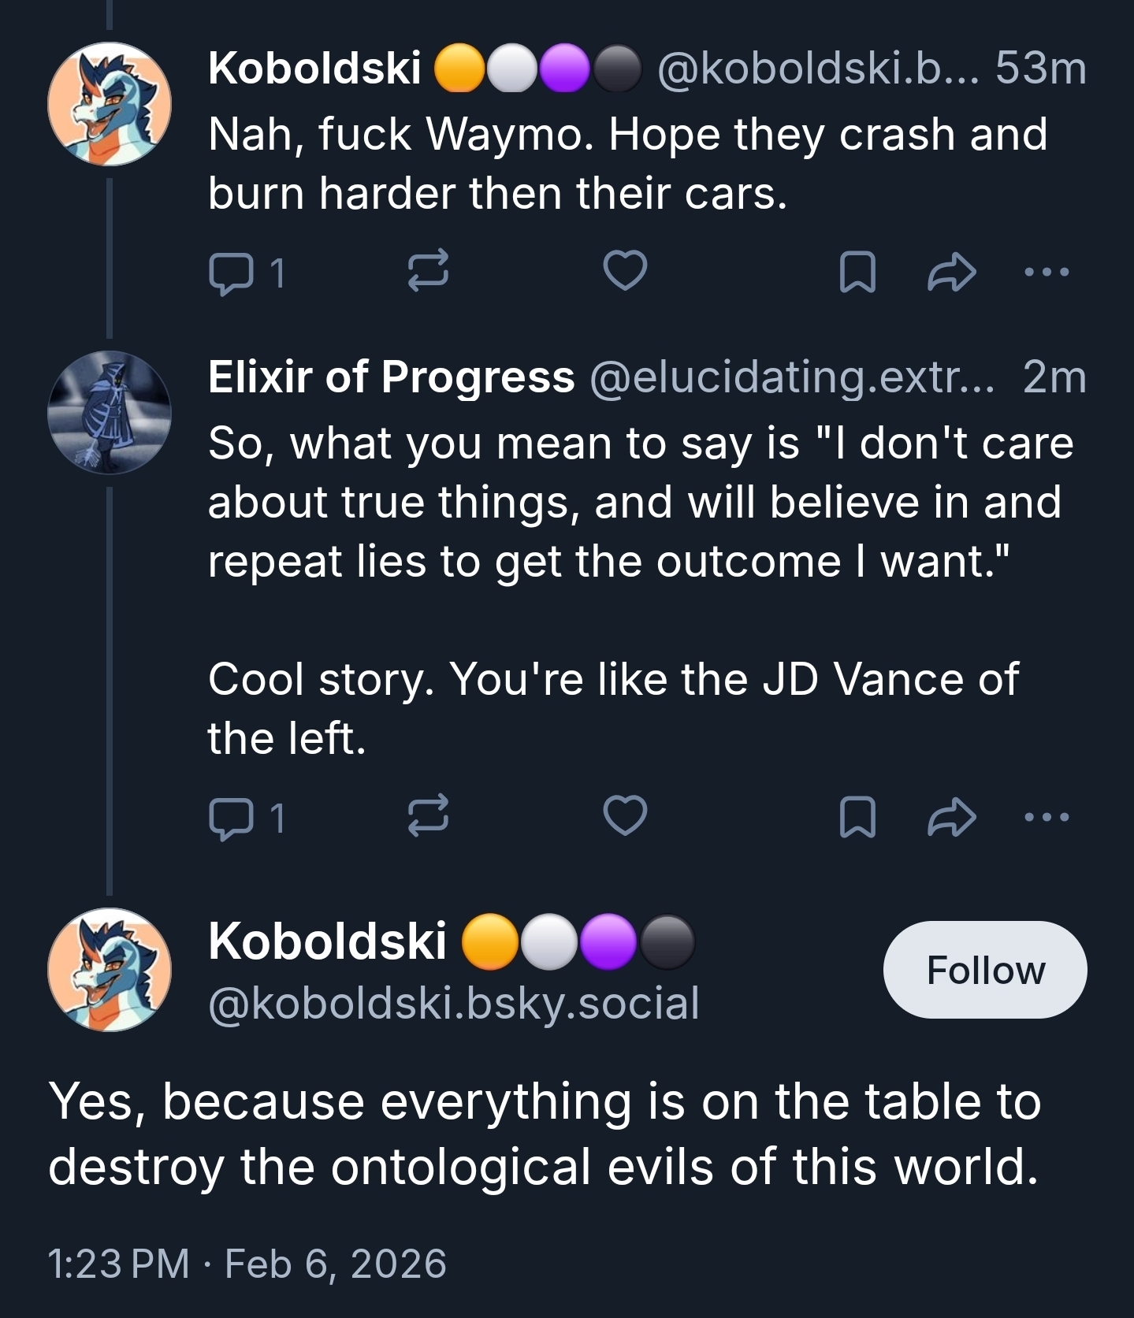This screenshot has height=1318, width=1134.
Task: Click the 1:23 PM Feb 6, 2026 timestamp
Action: (x=247, y=1264)
